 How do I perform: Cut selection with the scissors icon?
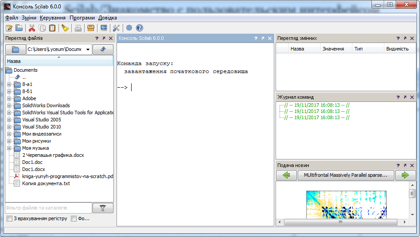click(x=32, y=28)
